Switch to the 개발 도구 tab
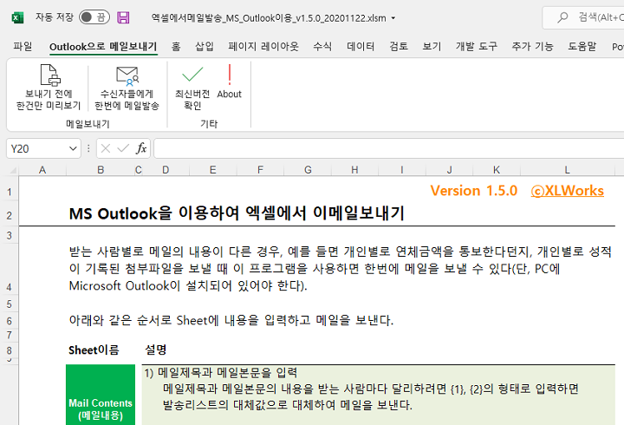This screenshot has width=624, height=425. tap(476, 47)
